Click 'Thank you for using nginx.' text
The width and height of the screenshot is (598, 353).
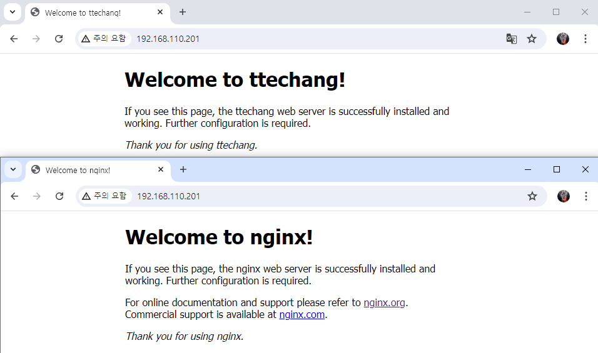(184, 337)
